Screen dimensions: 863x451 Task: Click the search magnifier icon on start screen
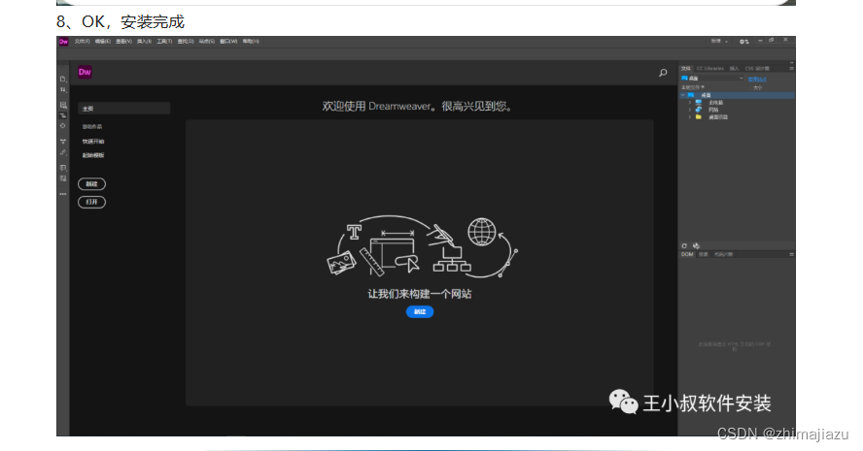[x=663, y=73]
